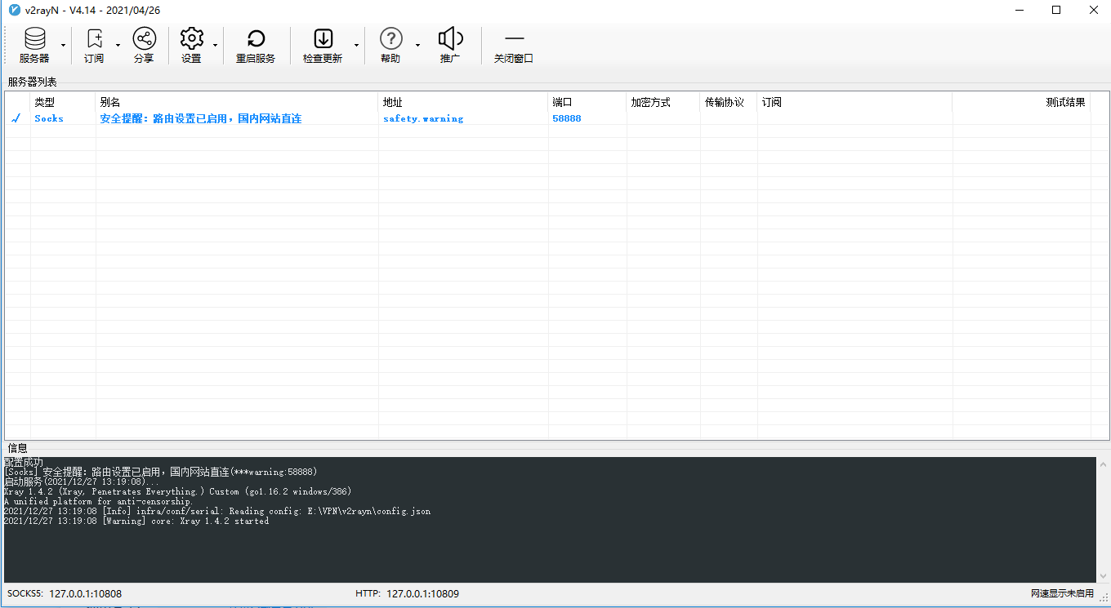
Task: Expand the 订阅 dropdown arrow
Action: tap(118, 45)
